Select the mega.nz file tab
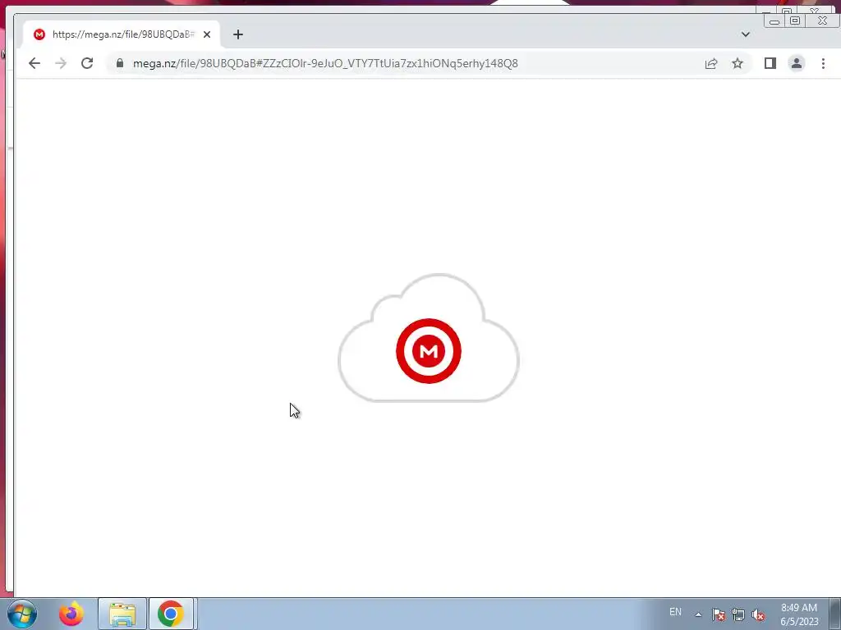The image size is (841, 630). (122, 34)
